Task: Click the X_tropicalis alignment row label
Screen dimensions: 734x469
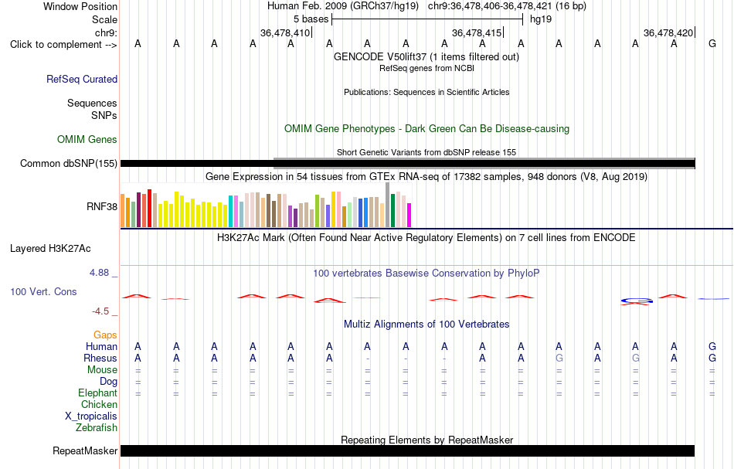Action: coord(91,416)
